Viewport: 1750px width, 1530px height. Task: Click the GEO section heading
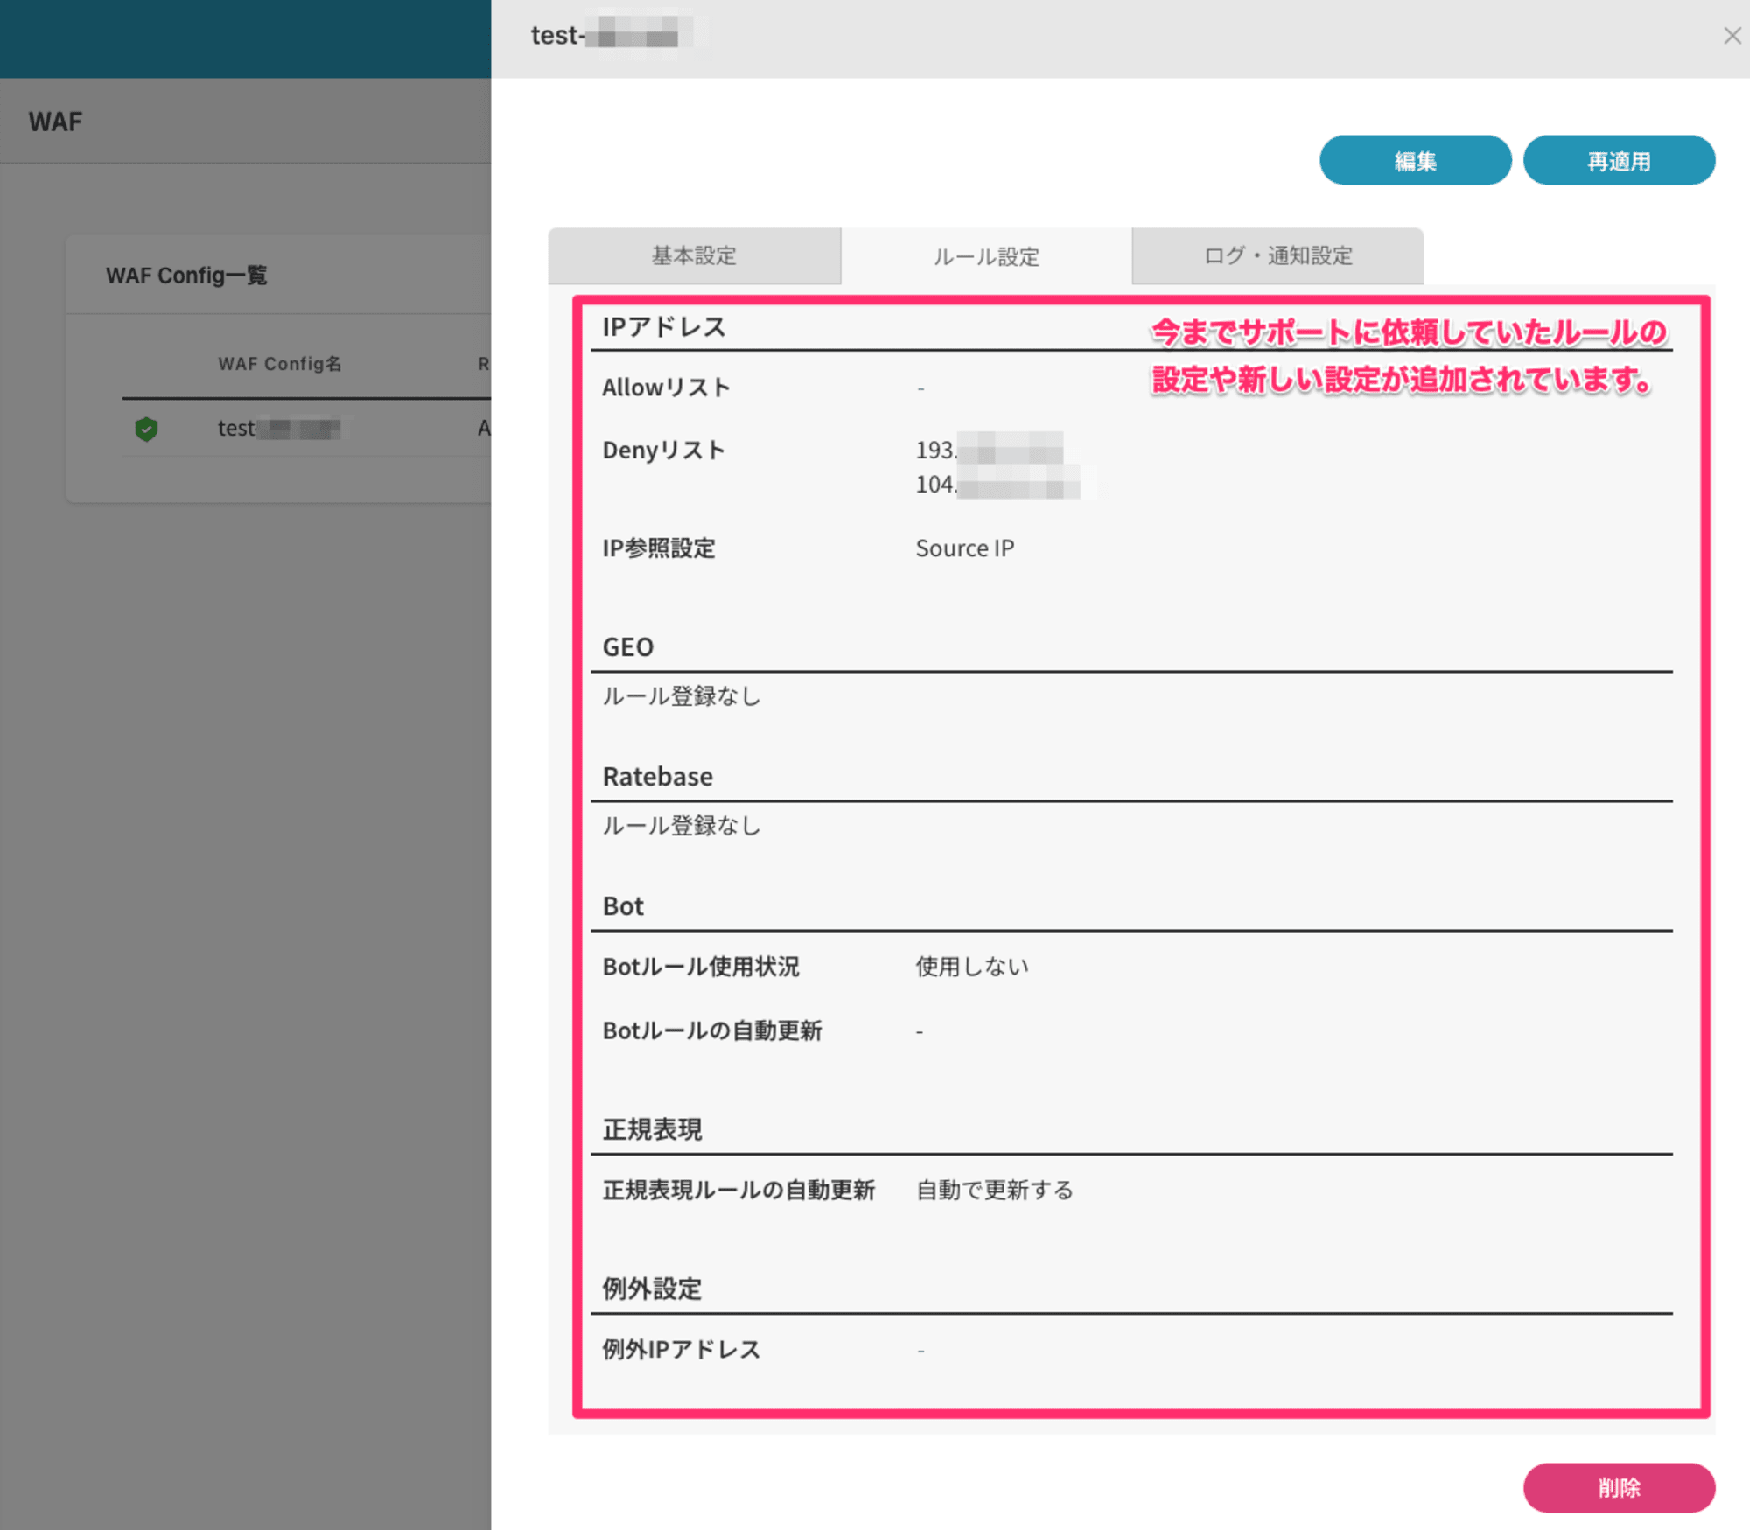coord(628,647)
